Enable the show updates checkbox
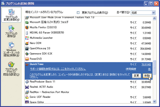This screenshot has width=160, height=107. tap(78, 12)
